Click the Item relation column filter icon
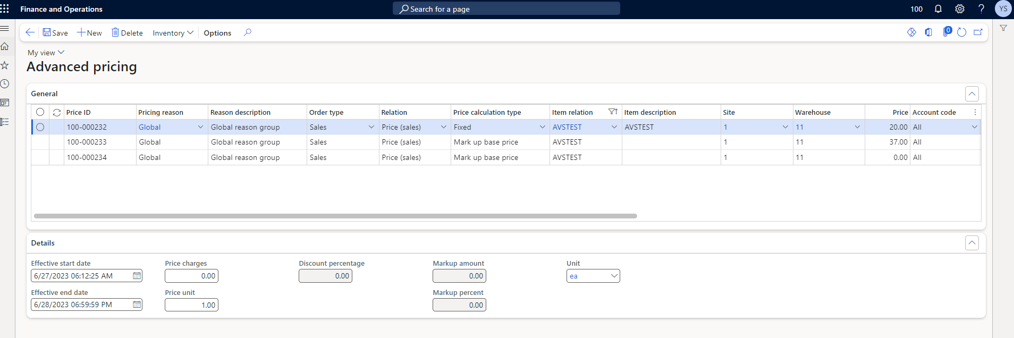 [613, 112]
